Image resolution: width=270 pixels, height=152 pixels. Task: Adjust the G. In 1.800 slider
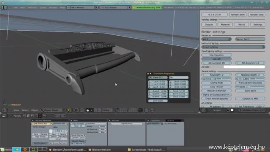click(x=250, y=79)
